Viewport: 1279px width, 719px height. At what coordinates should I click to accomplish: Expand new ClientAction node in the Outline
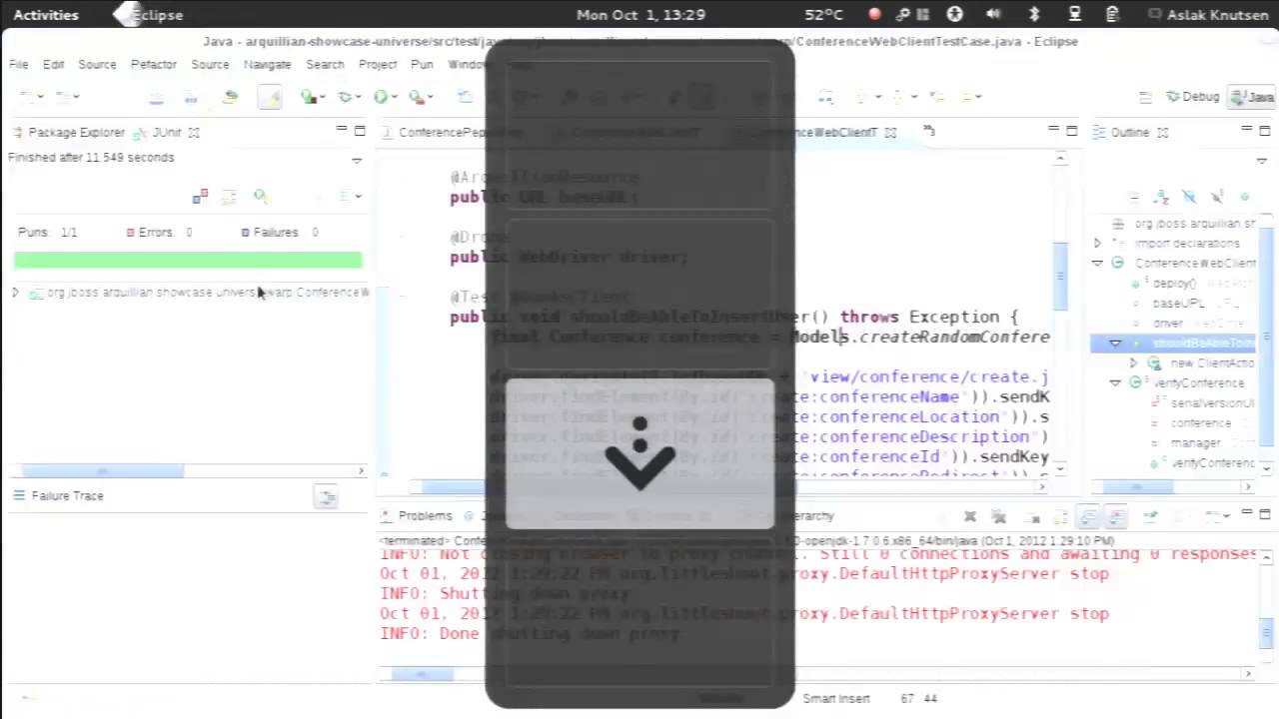click(x=1134, y=363)
